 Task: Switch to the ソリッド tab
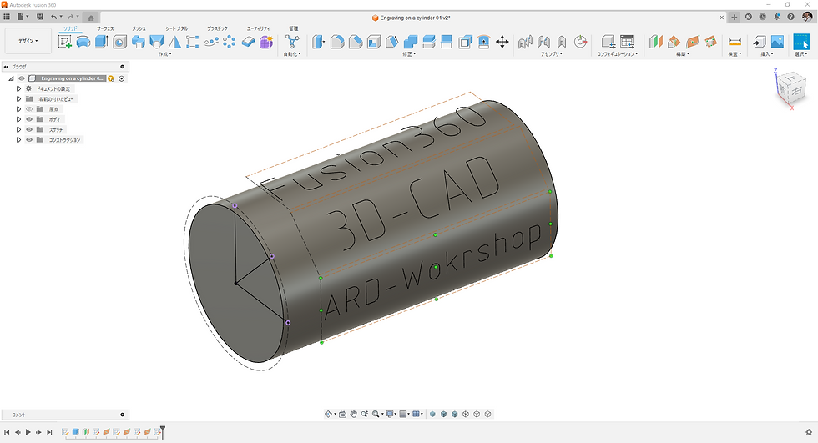(x=70, y=28)
